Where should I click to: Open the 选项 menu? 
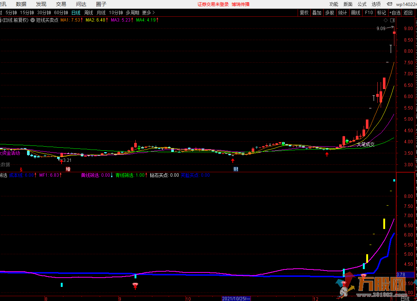[x=376, y=4]
